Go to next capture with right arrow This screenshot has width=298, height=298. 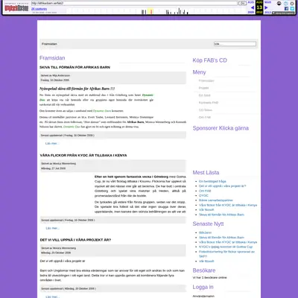[x=266, y=7]
